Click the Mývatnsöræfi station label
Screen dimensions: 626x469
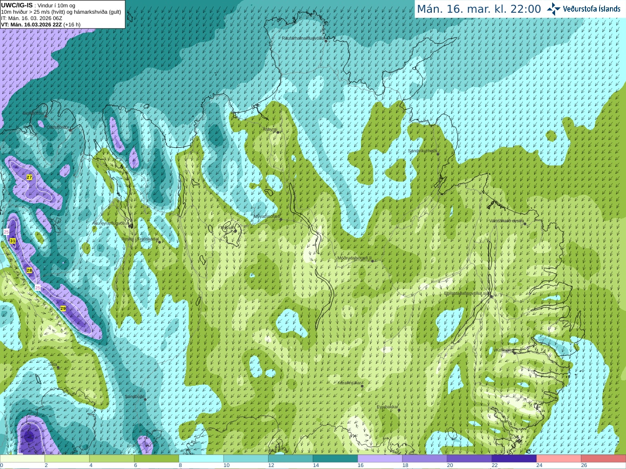(267, 216)
